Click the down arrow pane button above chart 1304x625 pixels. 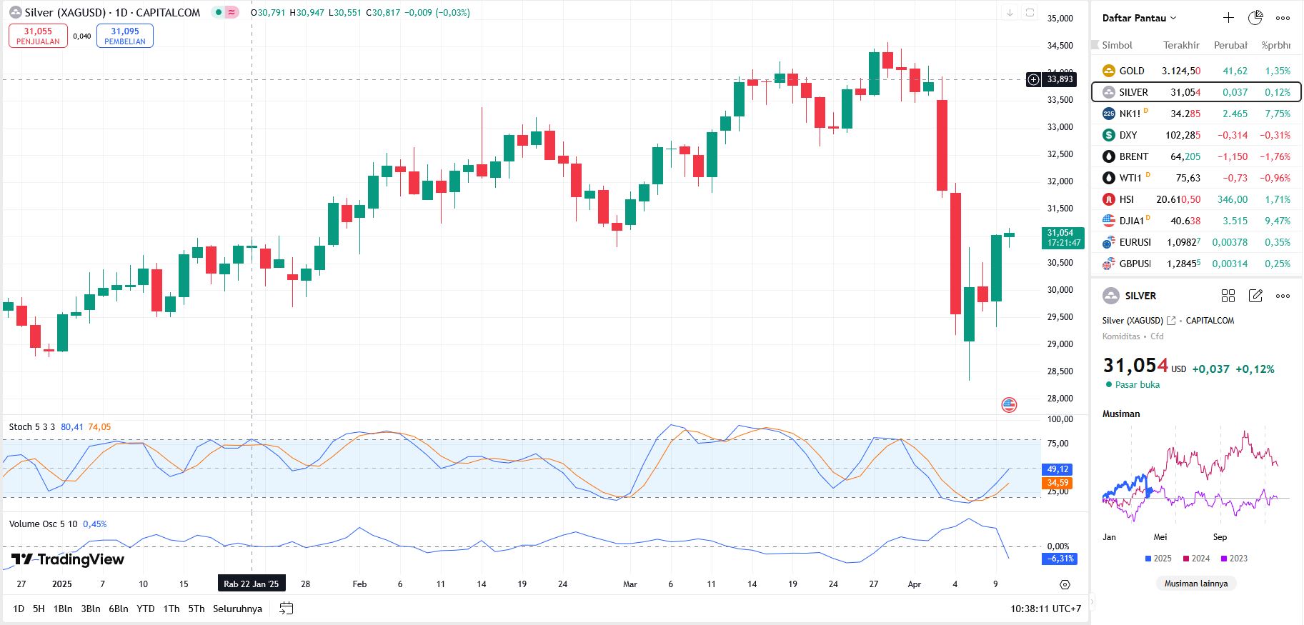click(x=1010, y=13)
